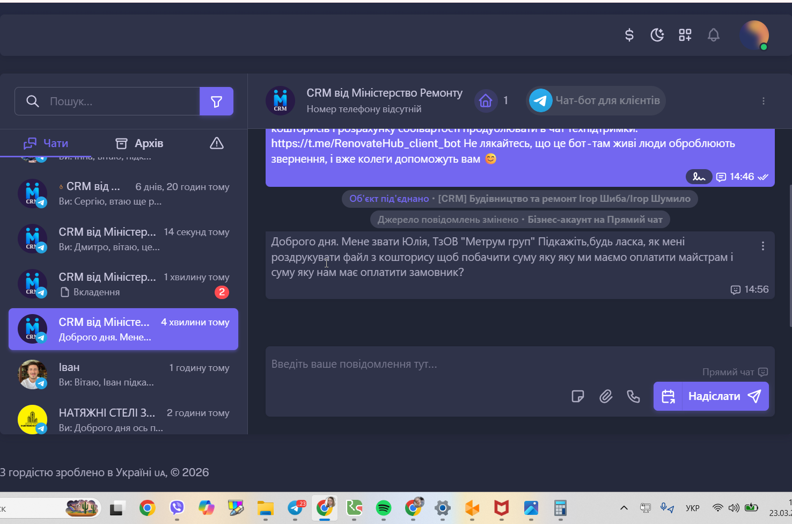Click the НАТЯЖНІ СТЕЛІ yellow avatar

[32, 419]
